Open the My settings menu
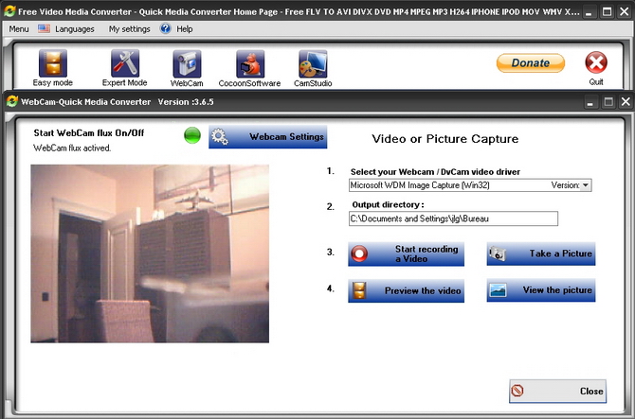Viewport: 635px width, 419px height. pyautogui.click(x=129, y=29)
